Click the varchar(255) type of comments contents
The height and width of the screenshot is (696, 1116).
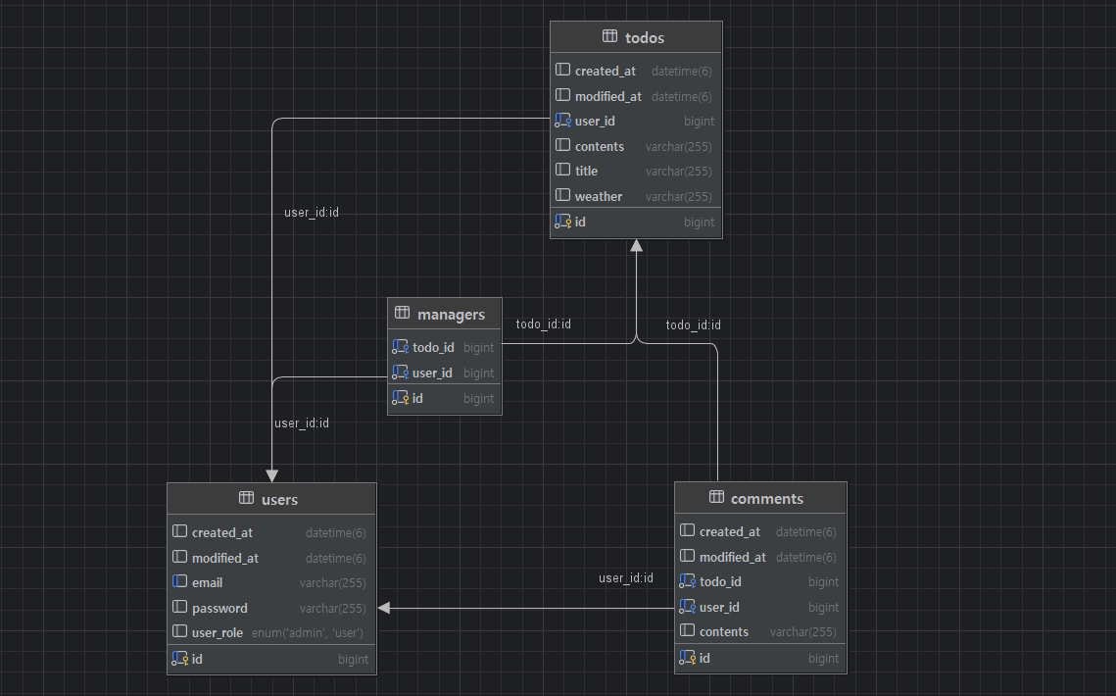point(802,632)
